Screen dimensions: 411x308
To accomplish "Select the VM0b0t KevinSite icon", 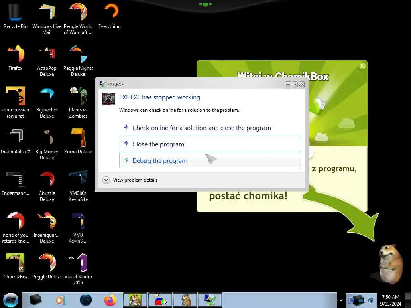I will click(x=78, y=185).
